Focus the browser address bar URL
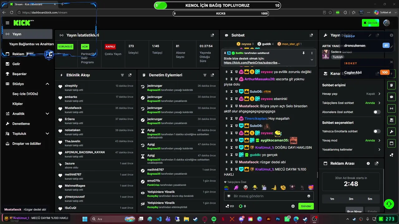 pos(45,12)
